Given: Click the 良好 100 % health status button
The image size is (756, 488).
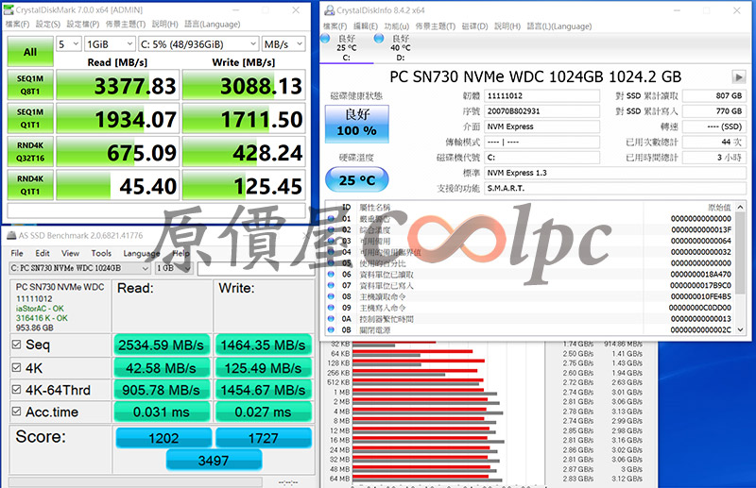Looking at the screenshot, I should click(357, 124).
